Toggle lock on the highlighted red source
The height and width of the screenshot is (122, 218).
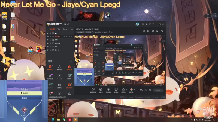pyautogui.click(x=50, y=37)
